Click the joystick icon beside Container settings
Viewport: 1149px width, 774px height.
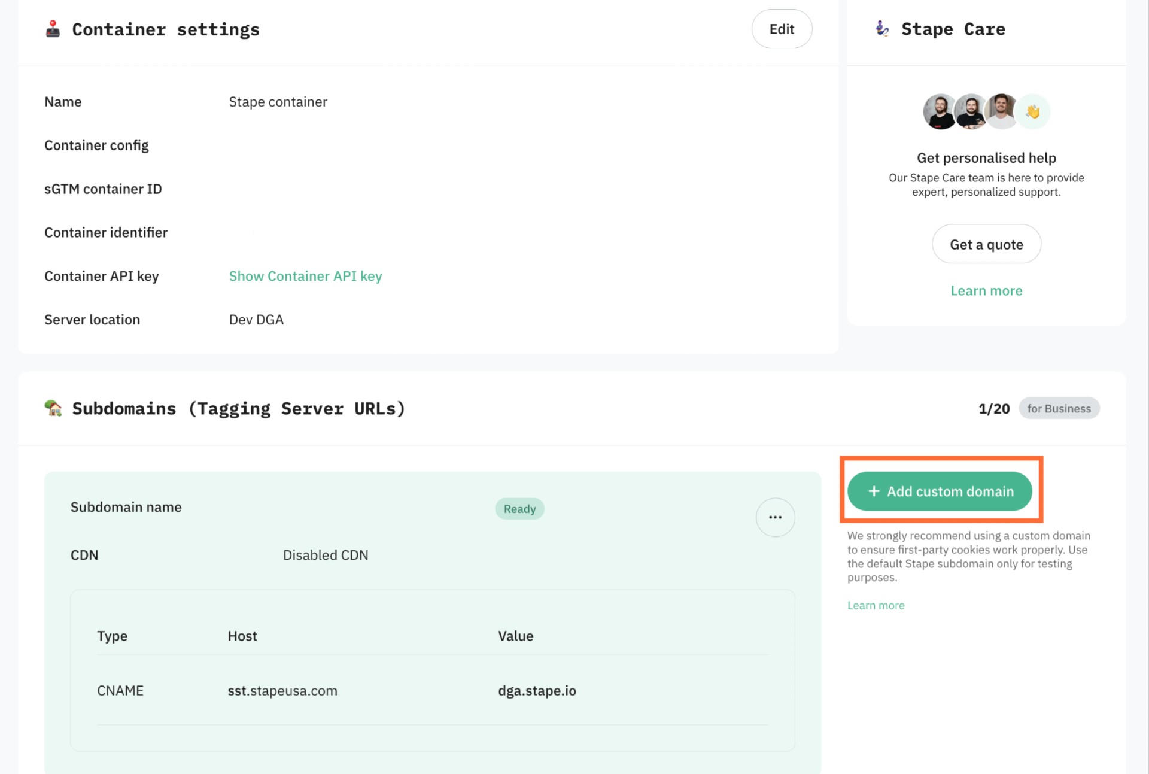coord(53,29)
